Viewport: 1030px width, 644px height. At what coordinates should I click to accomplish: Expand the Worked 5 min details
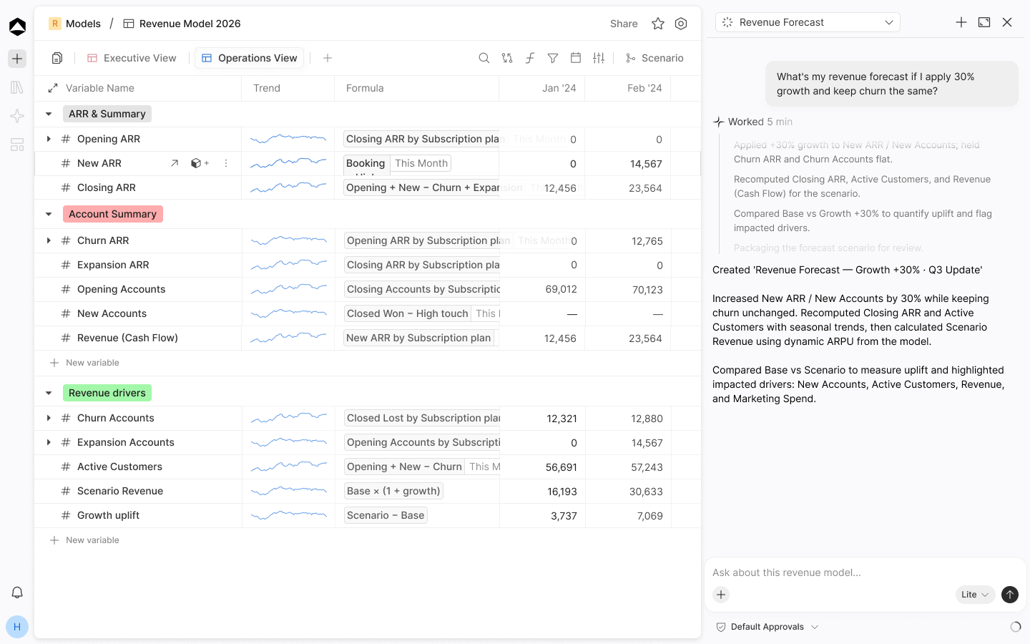click(x=752, y=122)
